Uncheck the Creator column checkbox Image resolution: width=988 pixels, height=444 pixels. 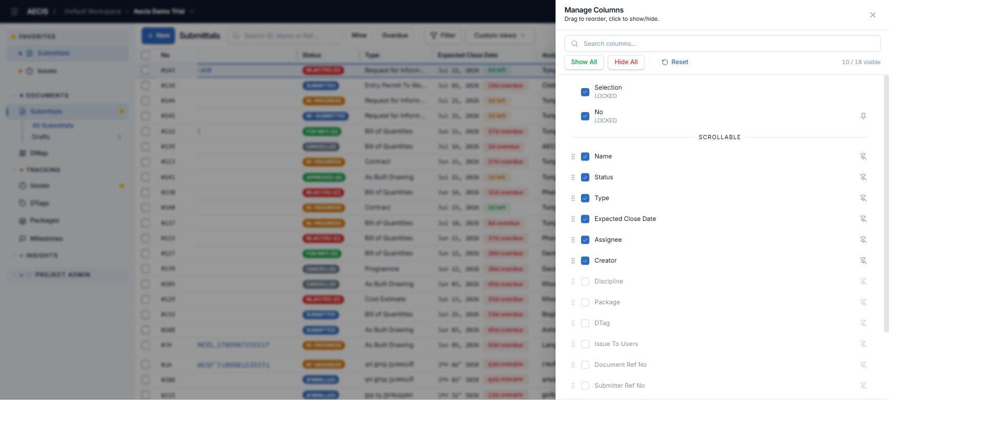click(x=585, y=261)
